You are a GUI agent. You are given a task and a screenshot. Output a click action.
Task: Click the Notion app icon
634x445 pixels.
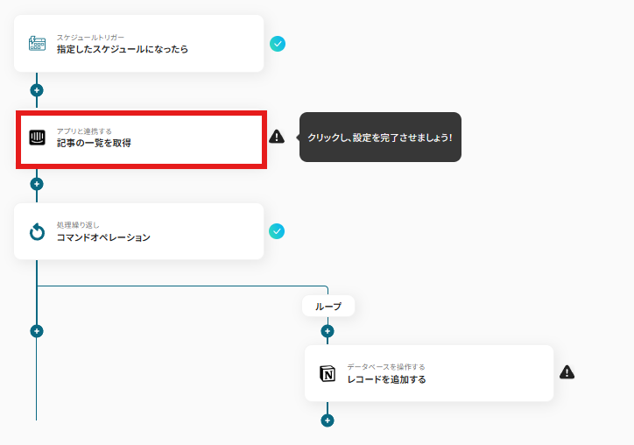click(x=328, y=373)
